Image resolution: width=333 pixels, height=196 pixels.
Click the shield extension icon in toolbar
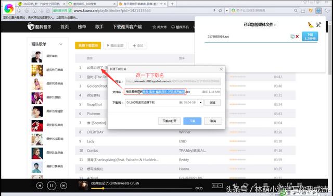(311, 10)
